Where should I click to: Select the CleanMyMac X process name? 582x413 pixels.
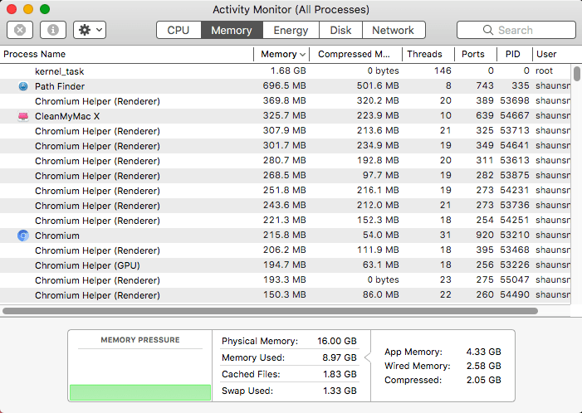point(67,116)
